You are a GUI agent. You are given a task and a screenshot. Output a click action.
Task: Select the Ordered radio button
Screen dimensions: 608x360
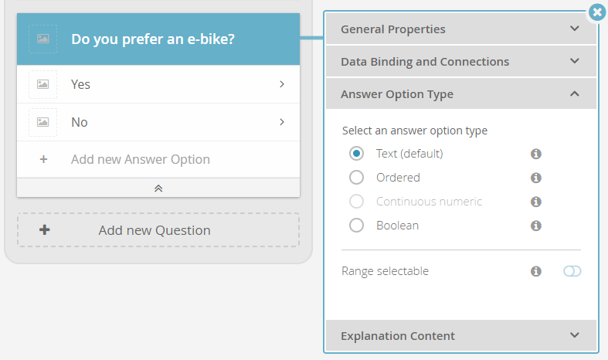356,178
